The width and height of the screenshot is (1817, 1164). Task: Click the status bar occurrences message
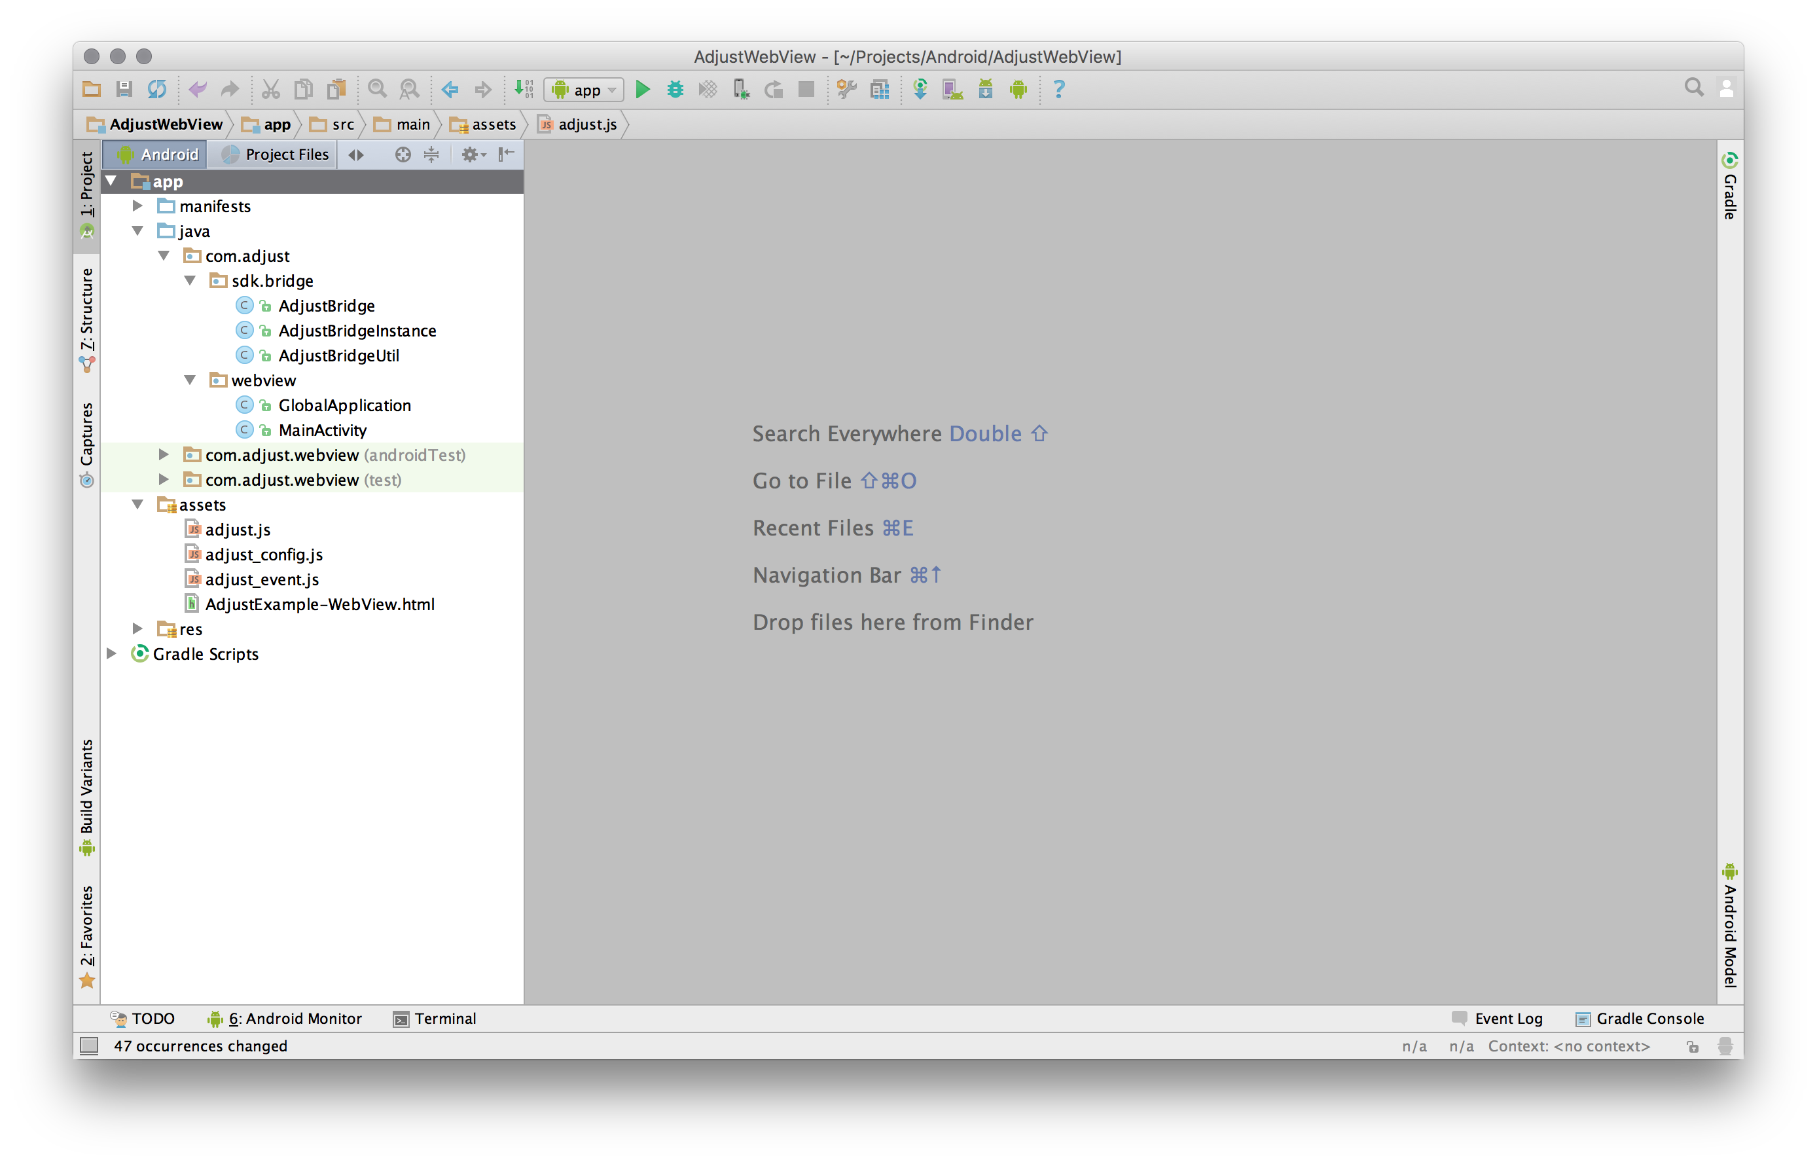point(200,1046)
